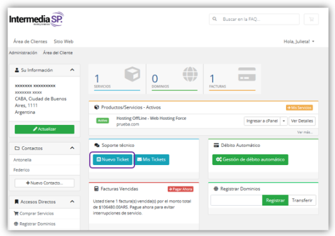The height and width of the screenshot is (236, 335).
Task: Click the Productos/Servicios box icon
Action: point(97,107)
